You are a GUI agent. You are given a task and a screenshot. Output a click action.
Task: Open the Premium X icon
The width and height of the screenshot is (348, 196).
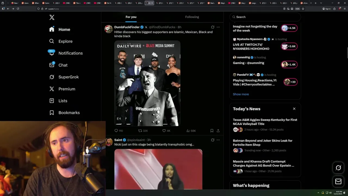click(52, 89)
